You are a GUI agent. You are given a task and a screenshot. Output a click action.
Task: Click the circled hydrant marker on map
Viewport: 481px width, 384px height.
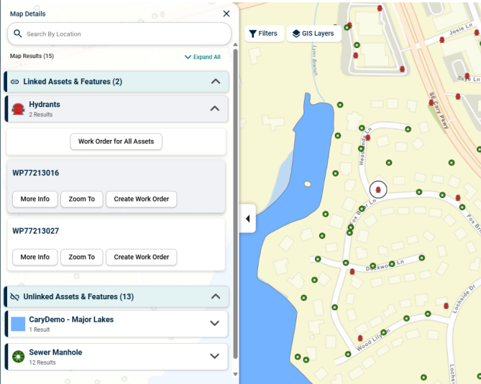[378, 189]
